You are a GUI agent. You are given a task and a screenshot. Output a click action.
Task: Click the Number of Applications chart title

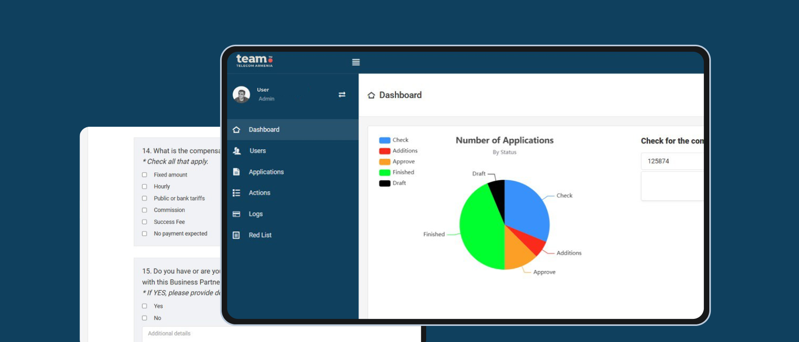click(505, 141)
